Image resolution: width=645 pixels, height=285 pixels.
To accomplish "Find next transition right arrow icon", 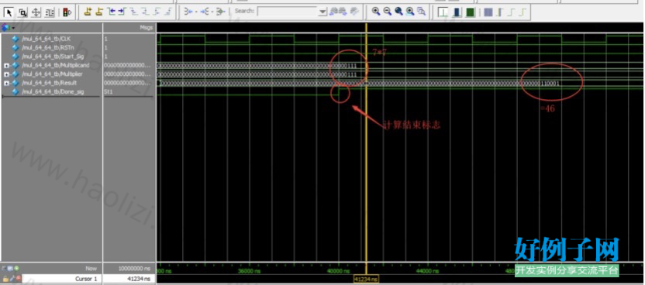I will tap(122, 12).
